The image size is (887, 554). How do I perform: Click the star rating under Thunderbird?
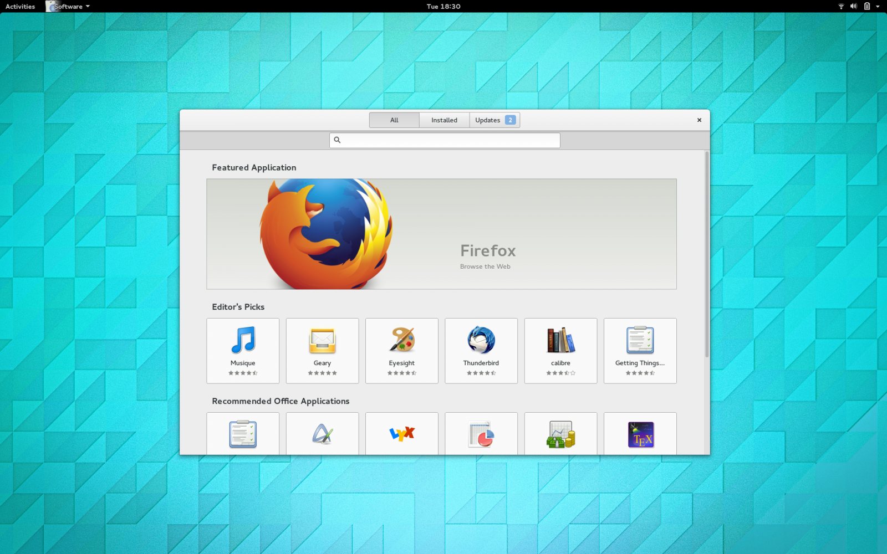point(481,373)
